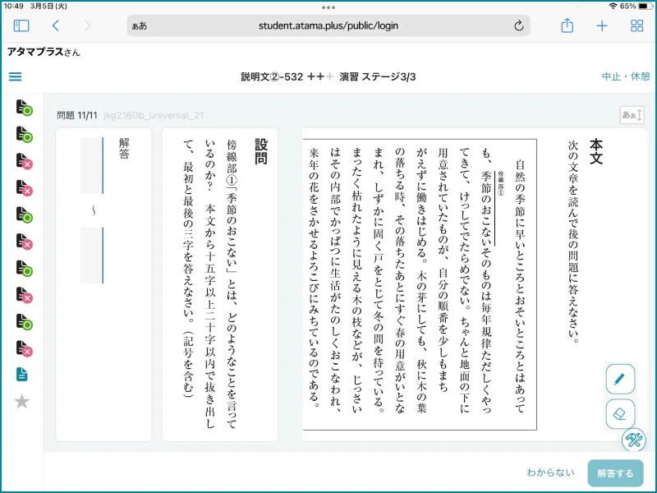Submit with the 解答する button
This screenshot has width=657, height=493.
(x=615, y=473)
